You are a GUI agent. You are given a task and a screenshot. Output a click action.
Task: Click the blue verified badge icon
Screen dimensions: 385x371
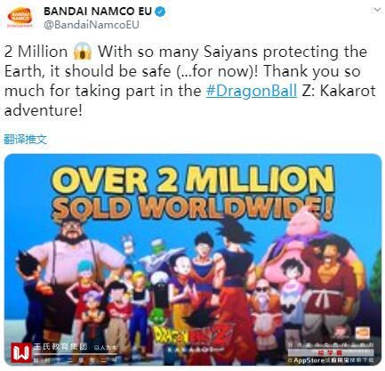[160, 12]
